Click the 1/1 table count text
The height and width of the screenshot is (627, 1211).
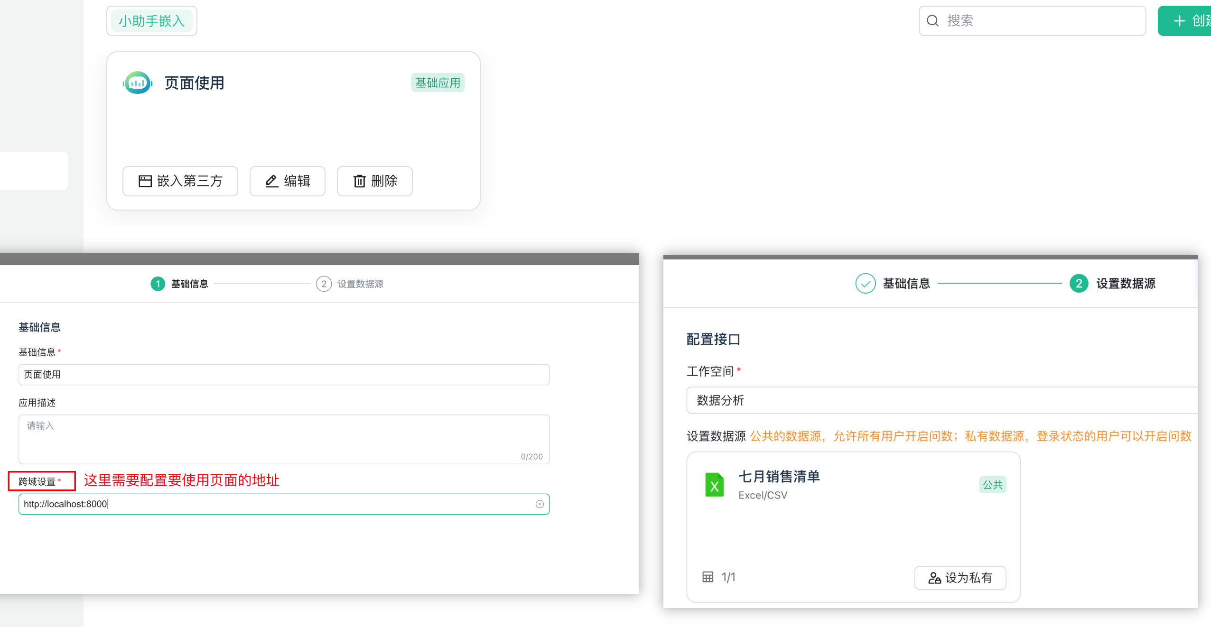[728, 577]
